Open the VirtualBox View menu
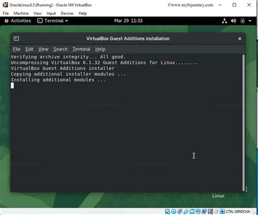This screenshot has width=258, height=215. point(38,14)
